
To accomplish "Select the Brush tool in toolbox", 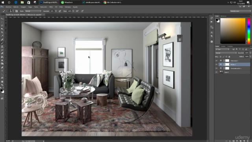I will pyautogui.click(x=2, y=43).
